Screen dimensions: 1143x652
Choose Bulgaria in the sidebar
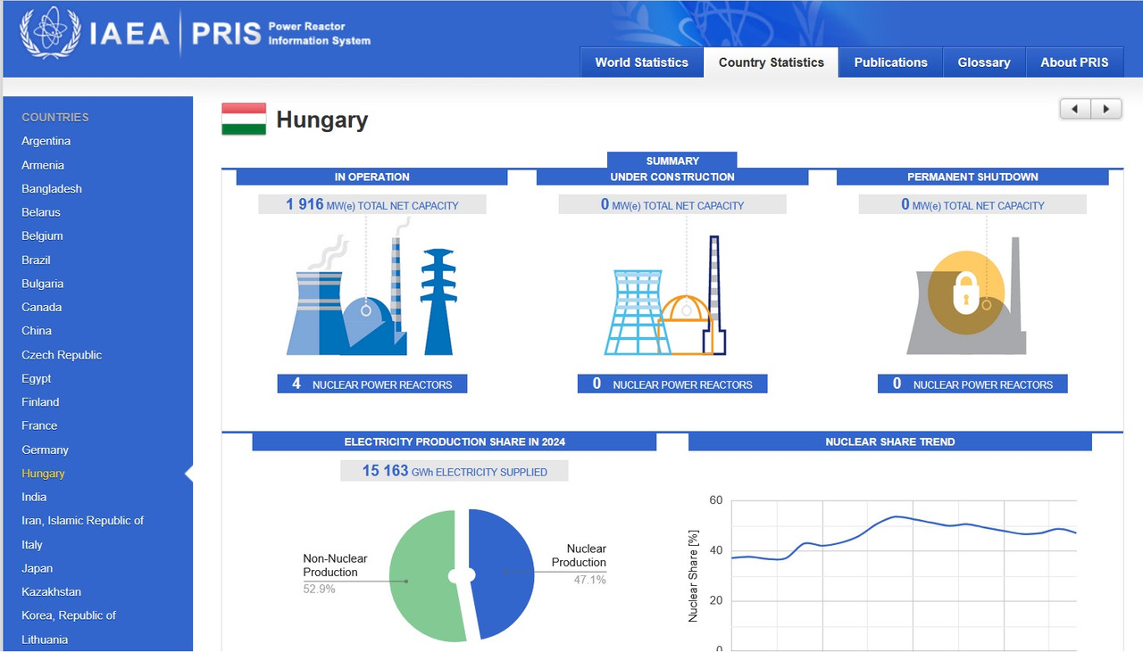[43, 284]
